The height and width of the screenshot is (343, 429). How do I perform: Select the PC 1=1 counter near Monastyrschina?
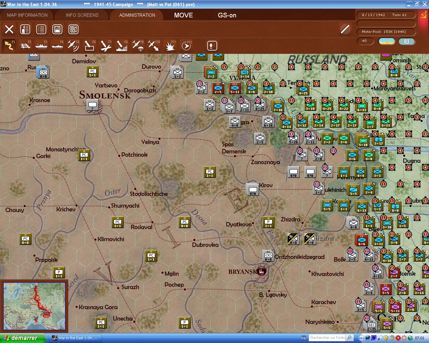tap(84, 155)
